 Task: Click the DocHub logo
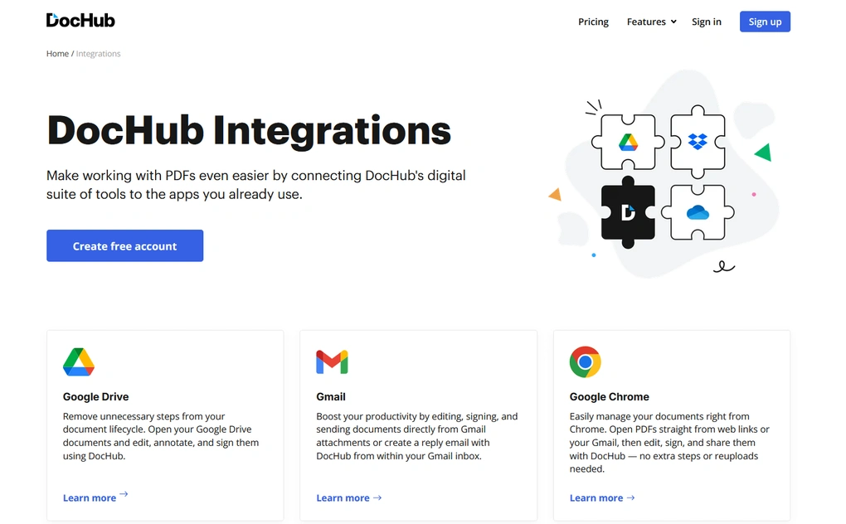(80, 20)
